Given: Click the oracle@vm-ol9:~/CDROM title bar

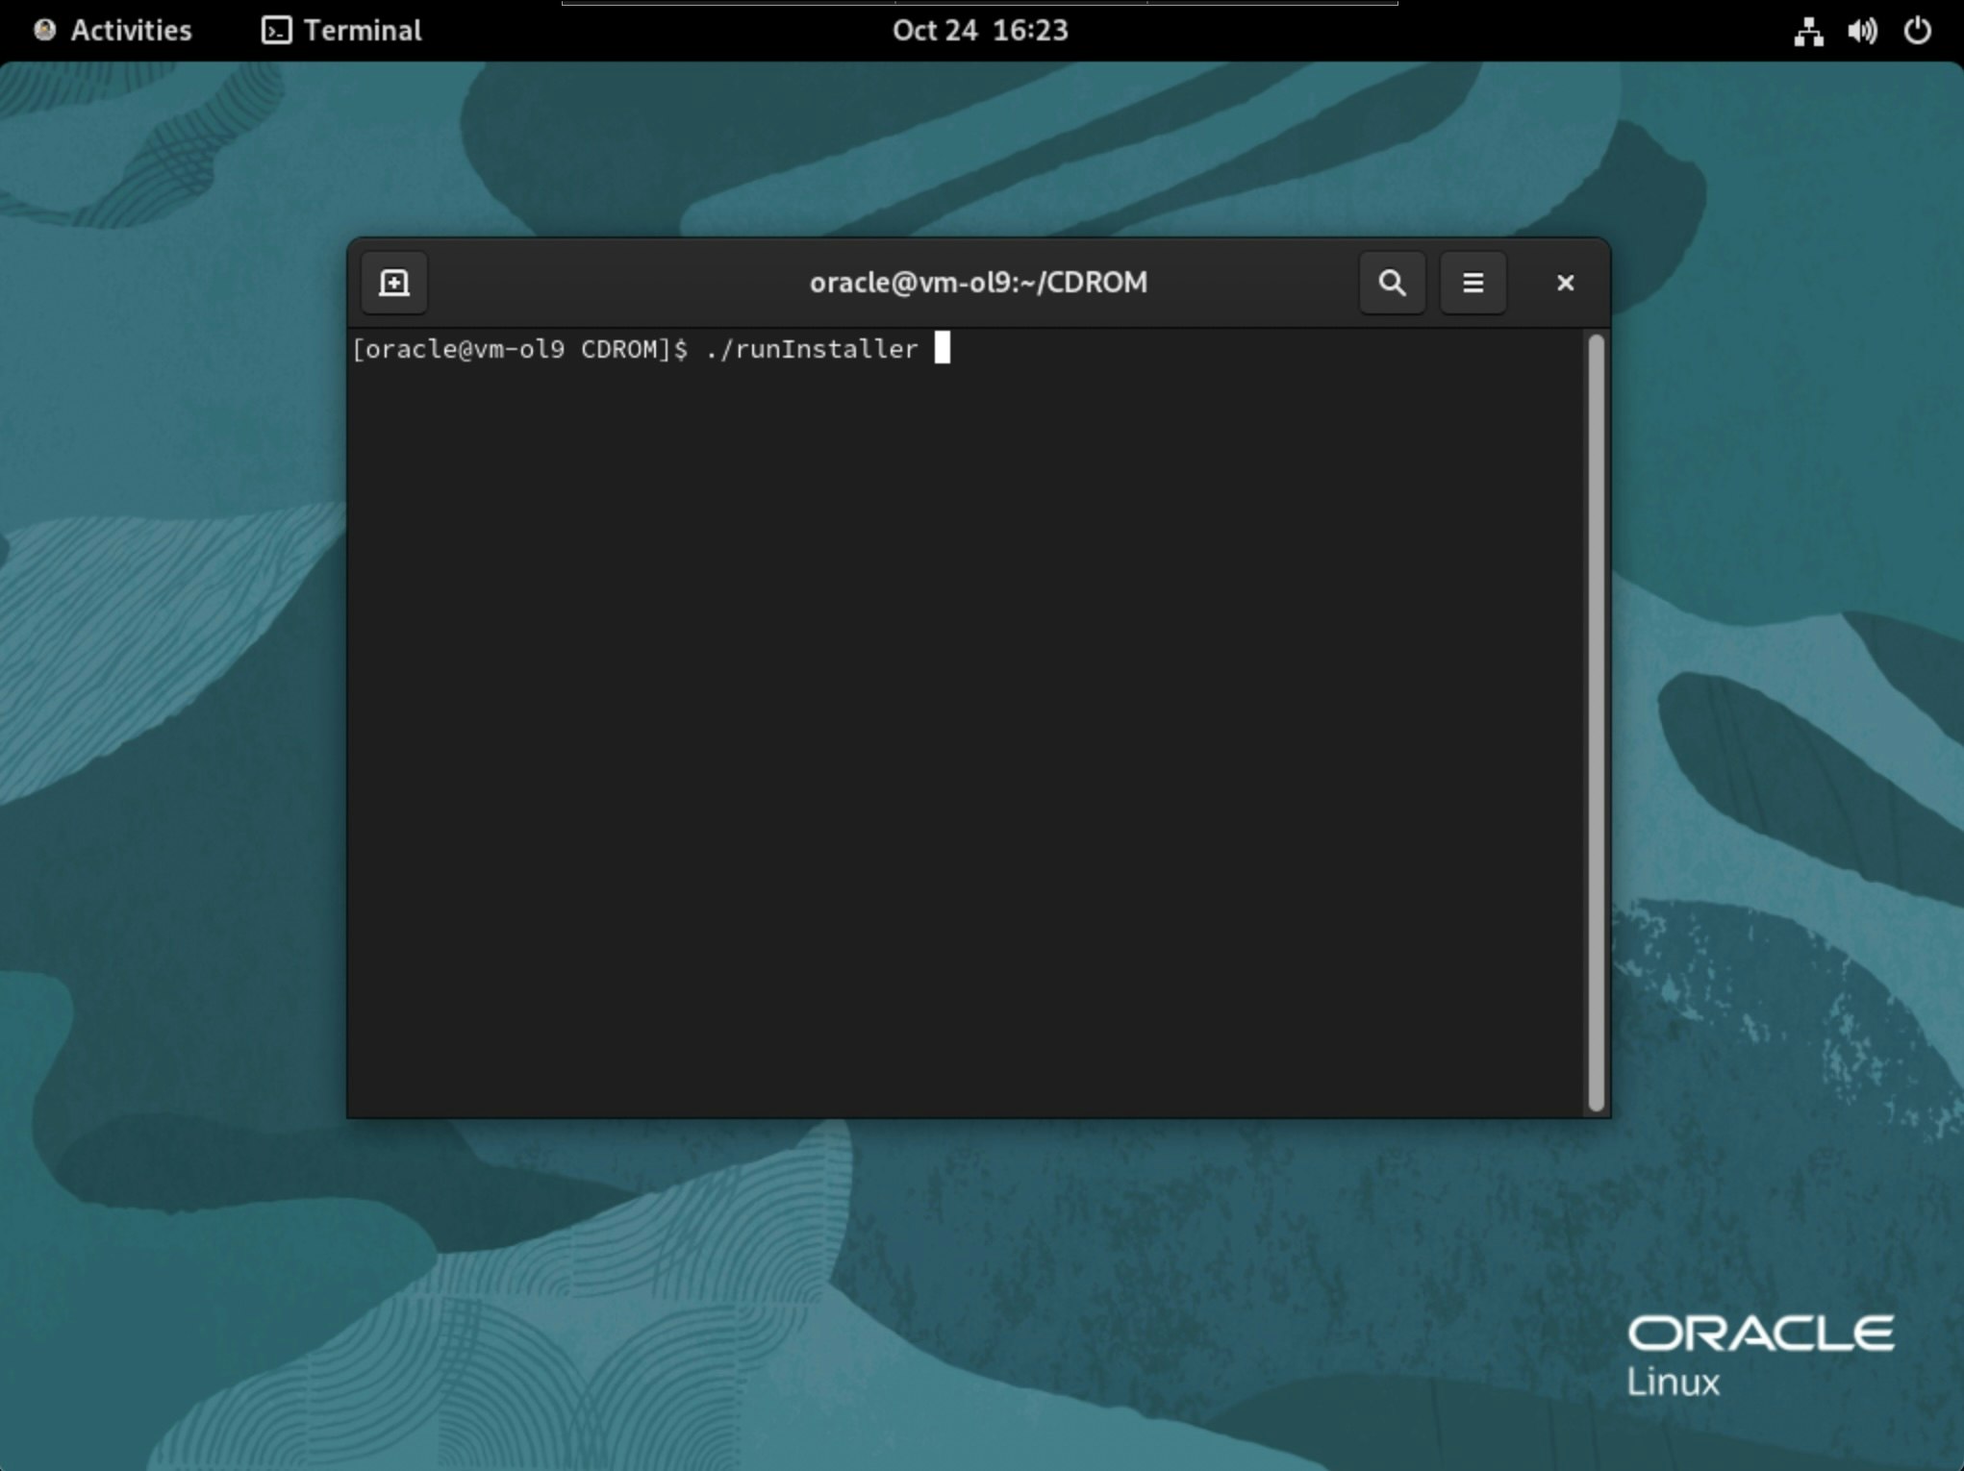Looking at the screenshot, I should click(977, 283).
